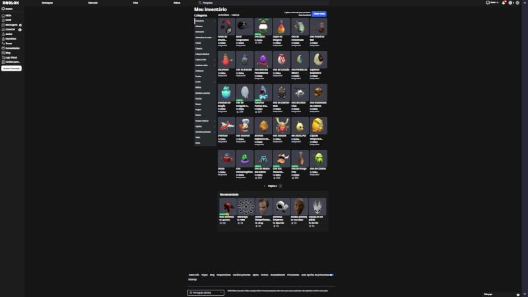Open the Ovo Épico item thumbnail
The width and height of the screenshot is (528, 297).
coord(263,26)
